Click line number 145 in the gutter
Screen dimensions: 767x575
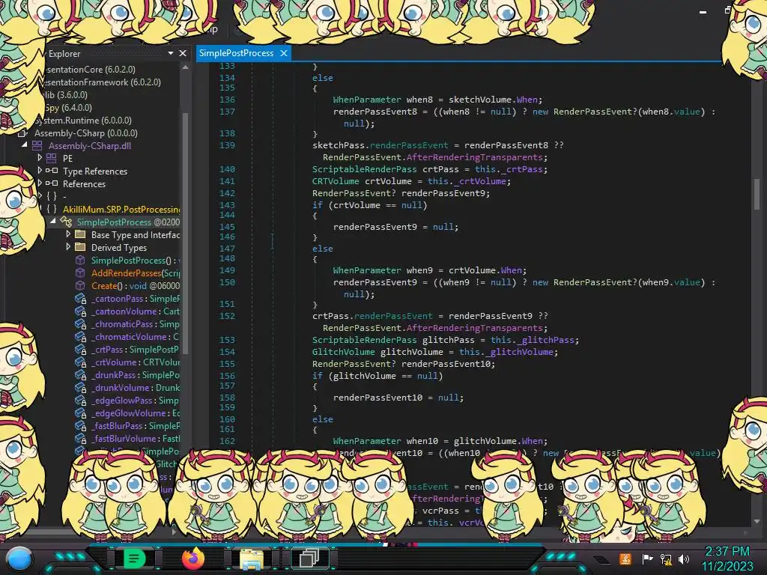tap(227, 227)
